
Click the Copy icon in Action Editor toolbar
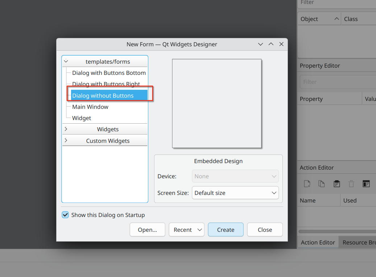pos(321,184)
